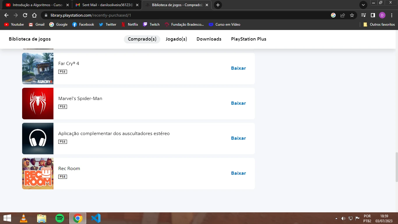
Task: Click the share page icon
Action: [343, 15]
